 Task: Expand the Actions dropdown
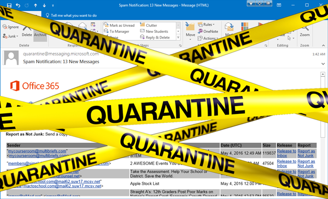pyautogui.click(x=208, y=38)
